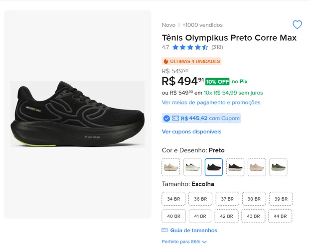Expand the Perfeito para 86% chevron
Image resolution: width=310 pixels, height=249 pixels.
coord(205,242)
